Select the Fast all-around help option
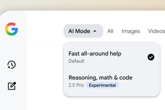This screenshot has width=165, height=110. pyautogui.click(x=95, y=54)
